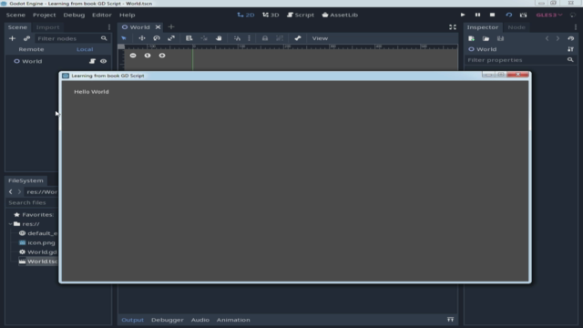Open the Script workspace

click(301, 15)
